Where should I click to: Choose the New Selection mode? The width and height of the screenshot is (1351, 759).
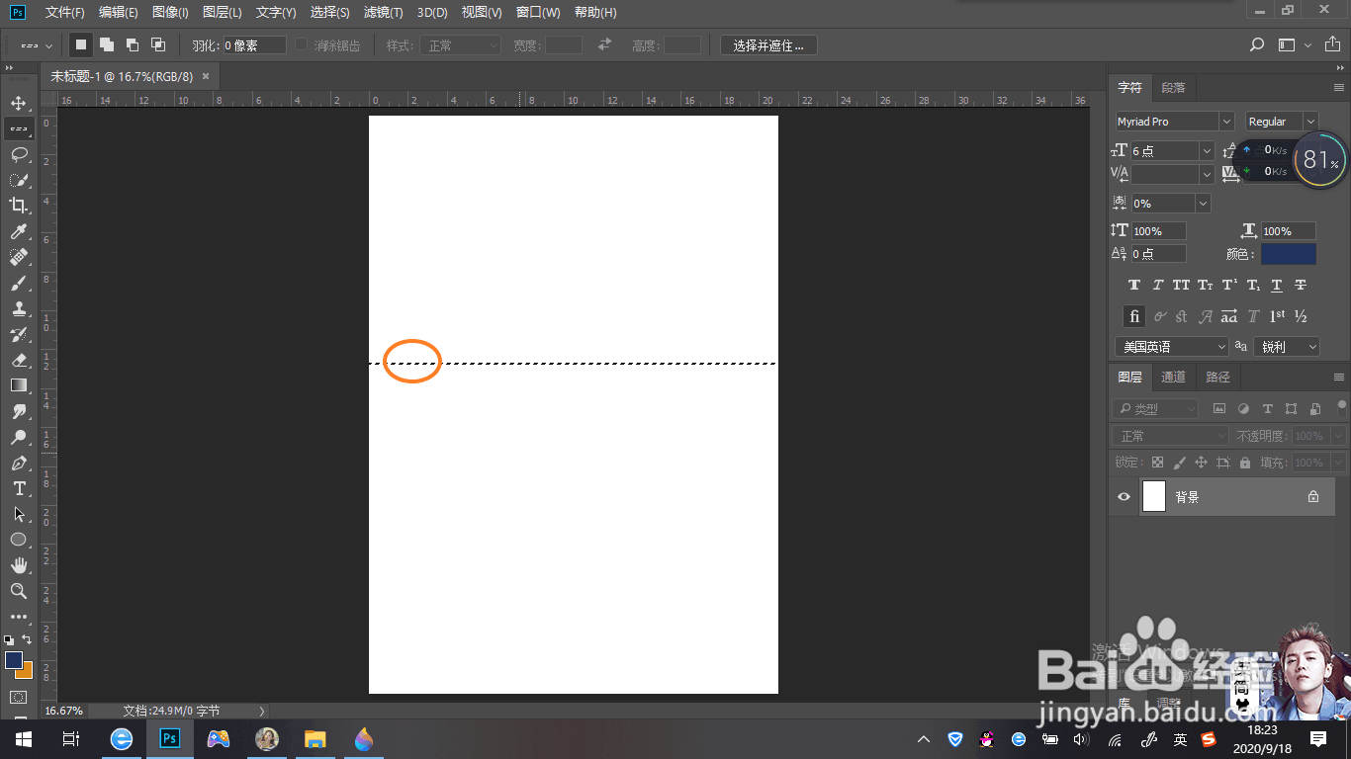(x=81, y=44)
